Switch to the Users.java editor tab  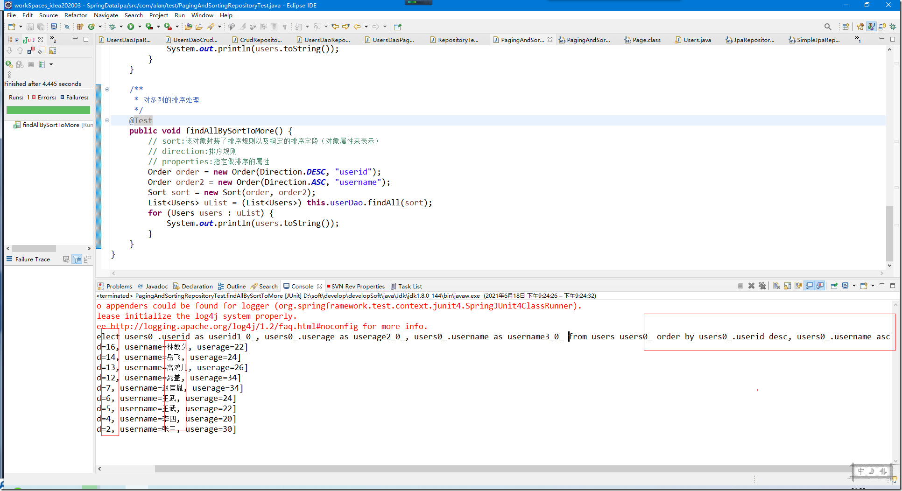coord(693,40)
